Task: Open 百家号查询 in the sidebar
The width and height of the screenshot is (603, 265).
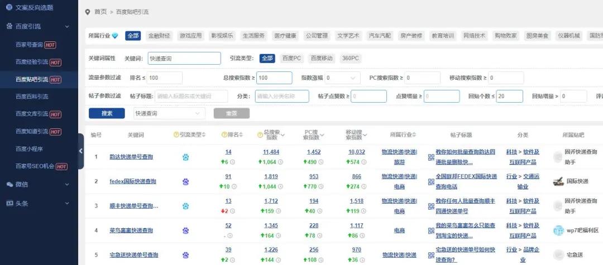Action: coord(36,45)
